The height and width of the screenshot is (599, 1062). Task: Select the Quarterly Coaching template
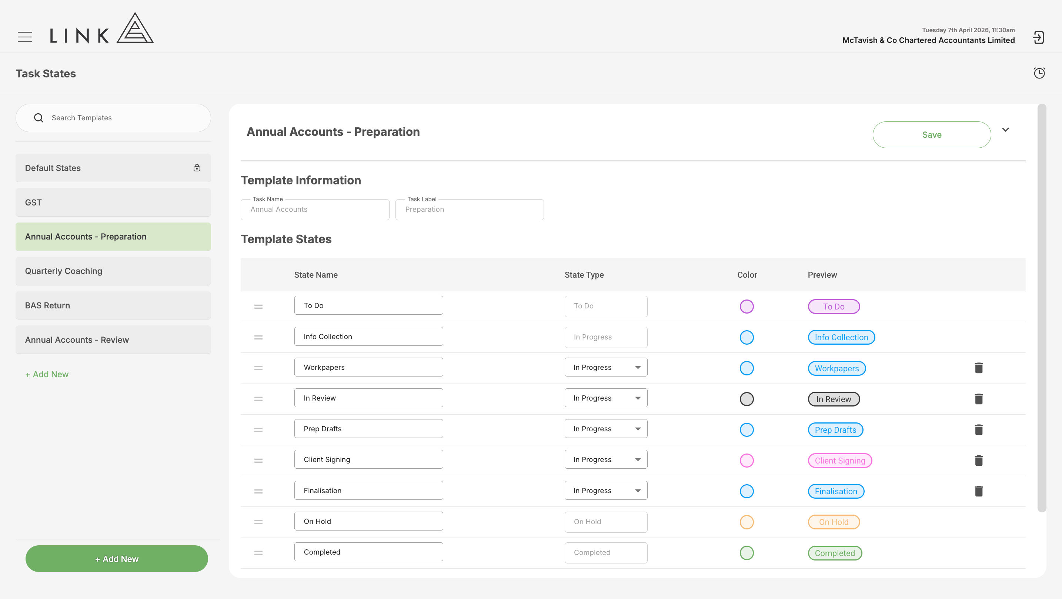pos(113,271)
